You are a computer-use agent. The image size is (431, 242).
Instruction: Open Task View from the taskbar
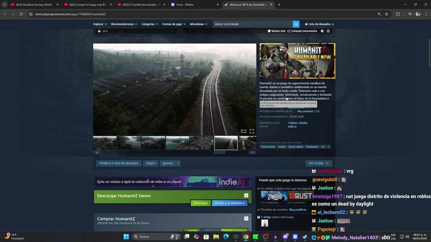pyautogui.click(x=187, y=237)
